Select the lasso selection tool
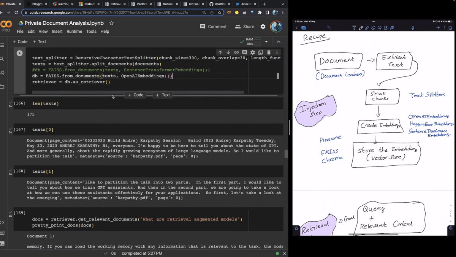 coord(380,28)
